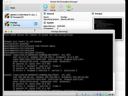Click the System section chip icon
Viewport: 128px width, 96px height.
click(45, 23)
